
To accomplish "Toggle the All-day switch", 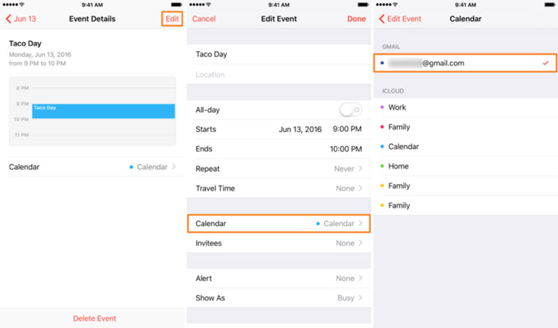I will 349,110.
